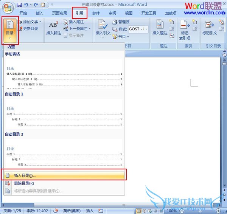The height and width of the screenshot is (214, 227).
Task: Undo the last action
Action: pyautogui.click(x=26, y=5)
